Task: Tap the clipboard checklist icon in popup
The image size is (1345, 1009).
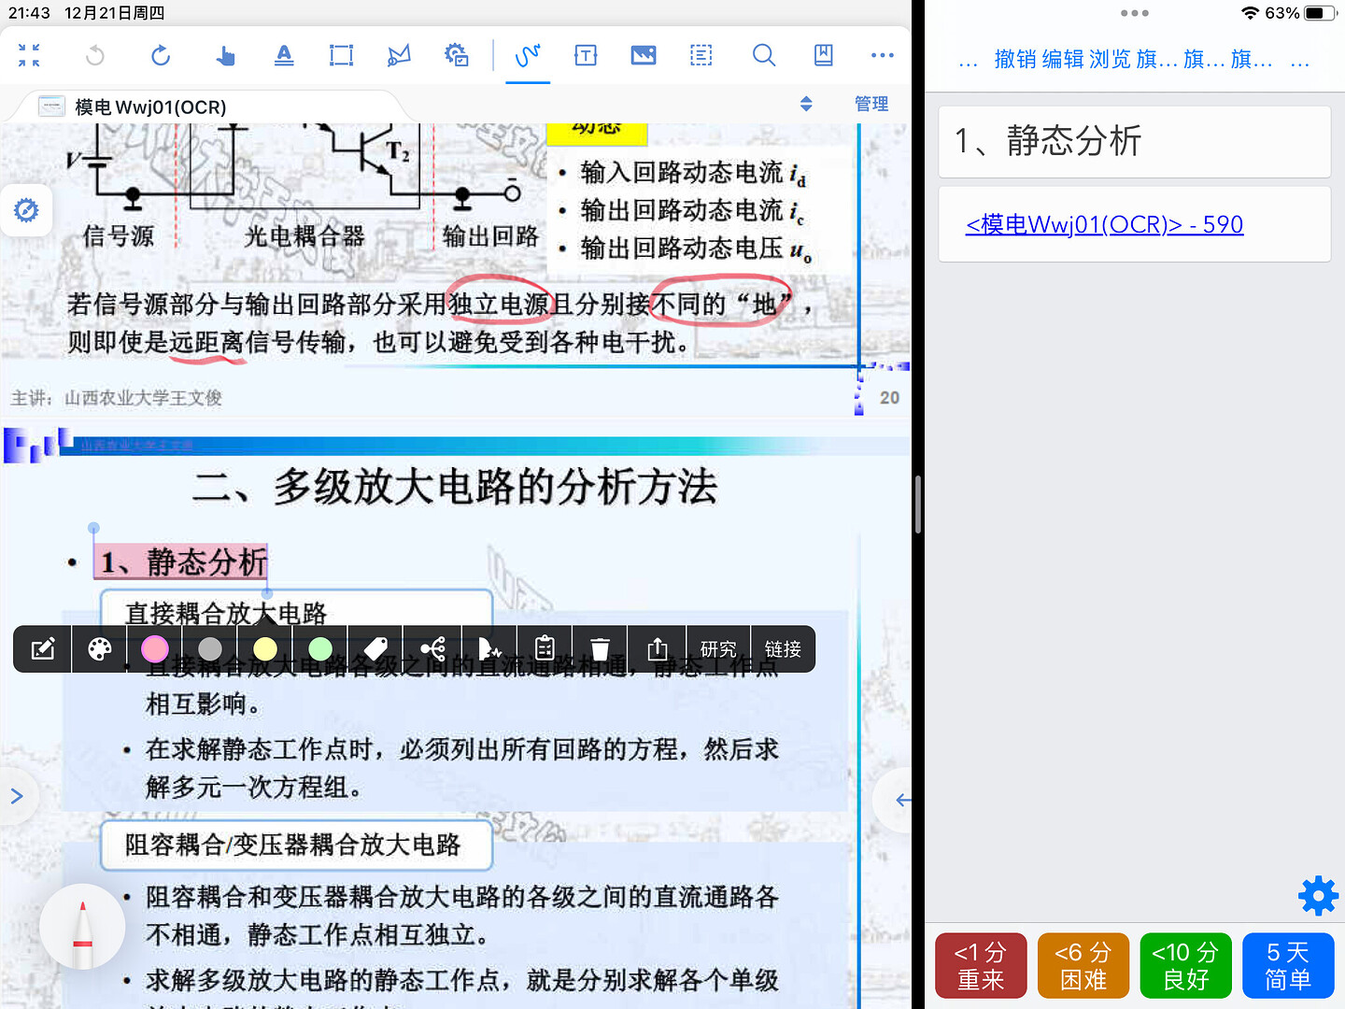Action: pos(545,649)
